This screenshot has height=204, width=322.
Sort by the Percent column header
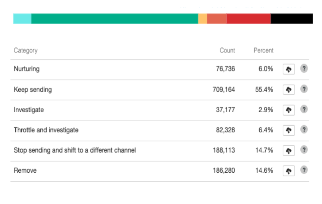click(x=263, y=50)
